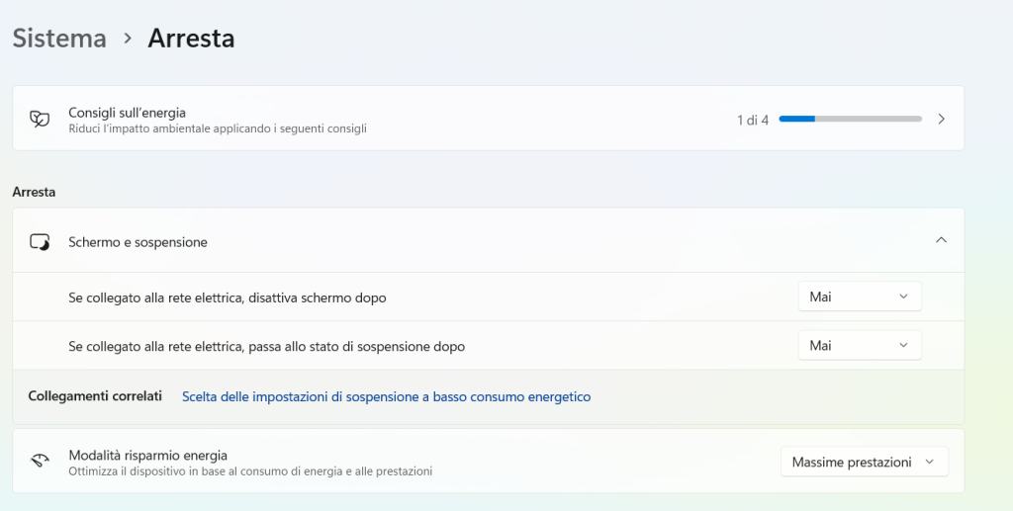Click the "disattiva schermo dopo" setting label

227,297
